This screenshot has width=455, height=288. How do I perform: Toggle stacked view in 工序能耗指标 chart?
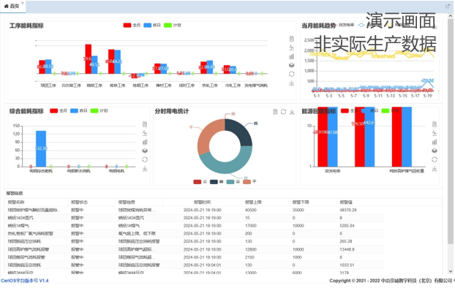point(292,65)
